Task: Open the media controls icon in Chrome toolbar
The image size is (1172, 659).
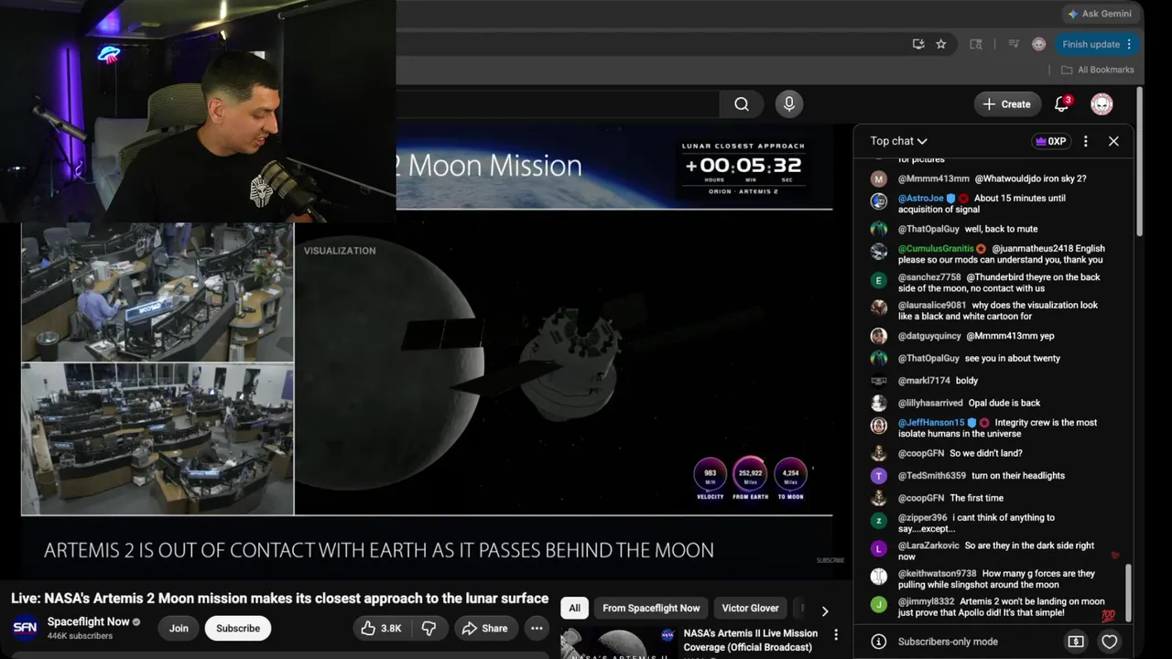Action: [x=1014, y=44]
